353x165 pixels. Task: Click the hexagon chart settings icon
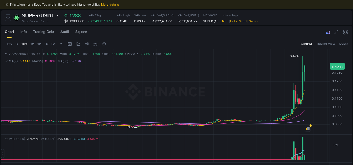[x=104, y=44]
